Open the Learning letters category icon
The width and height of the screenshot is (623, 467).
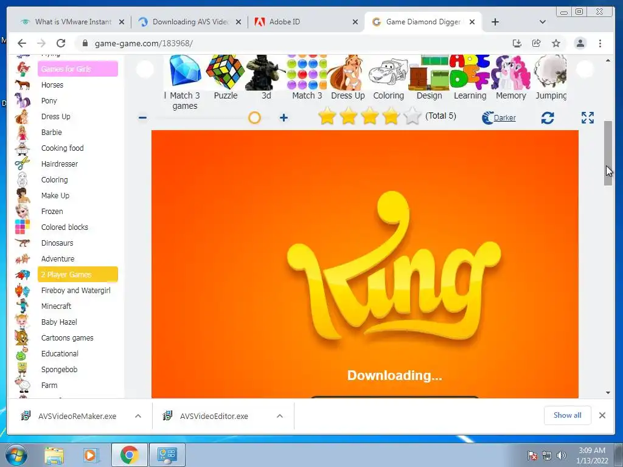(470, 72)
